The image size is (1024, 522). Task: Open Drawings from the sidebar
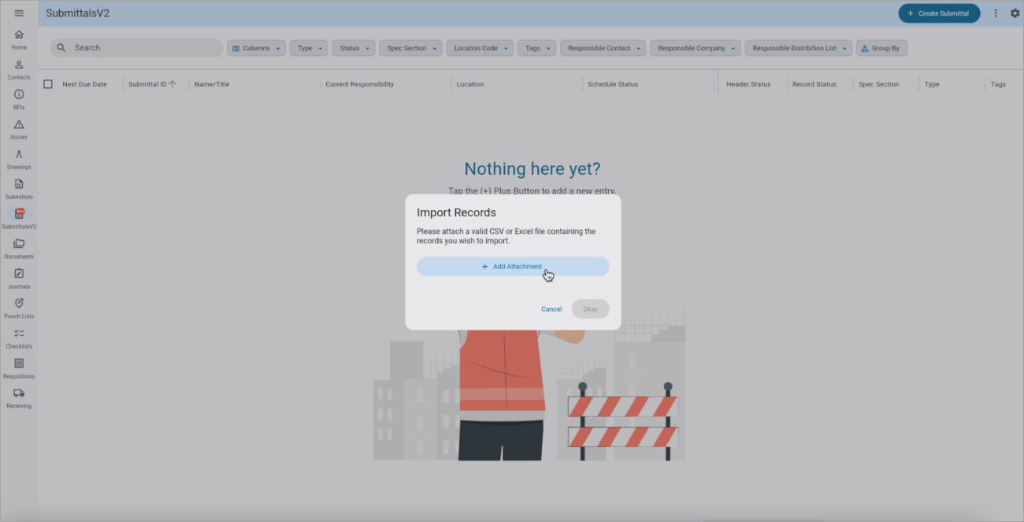19,160
